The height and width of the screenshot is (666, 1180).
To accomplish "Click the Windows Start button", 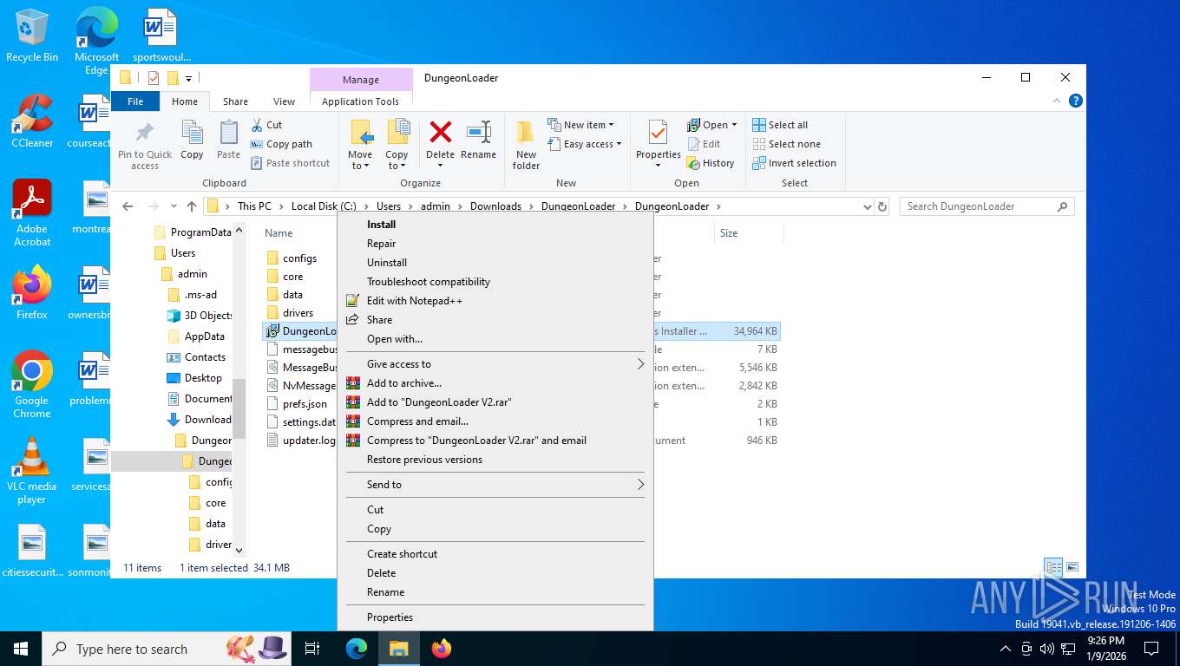I will [x=20, y=649].
